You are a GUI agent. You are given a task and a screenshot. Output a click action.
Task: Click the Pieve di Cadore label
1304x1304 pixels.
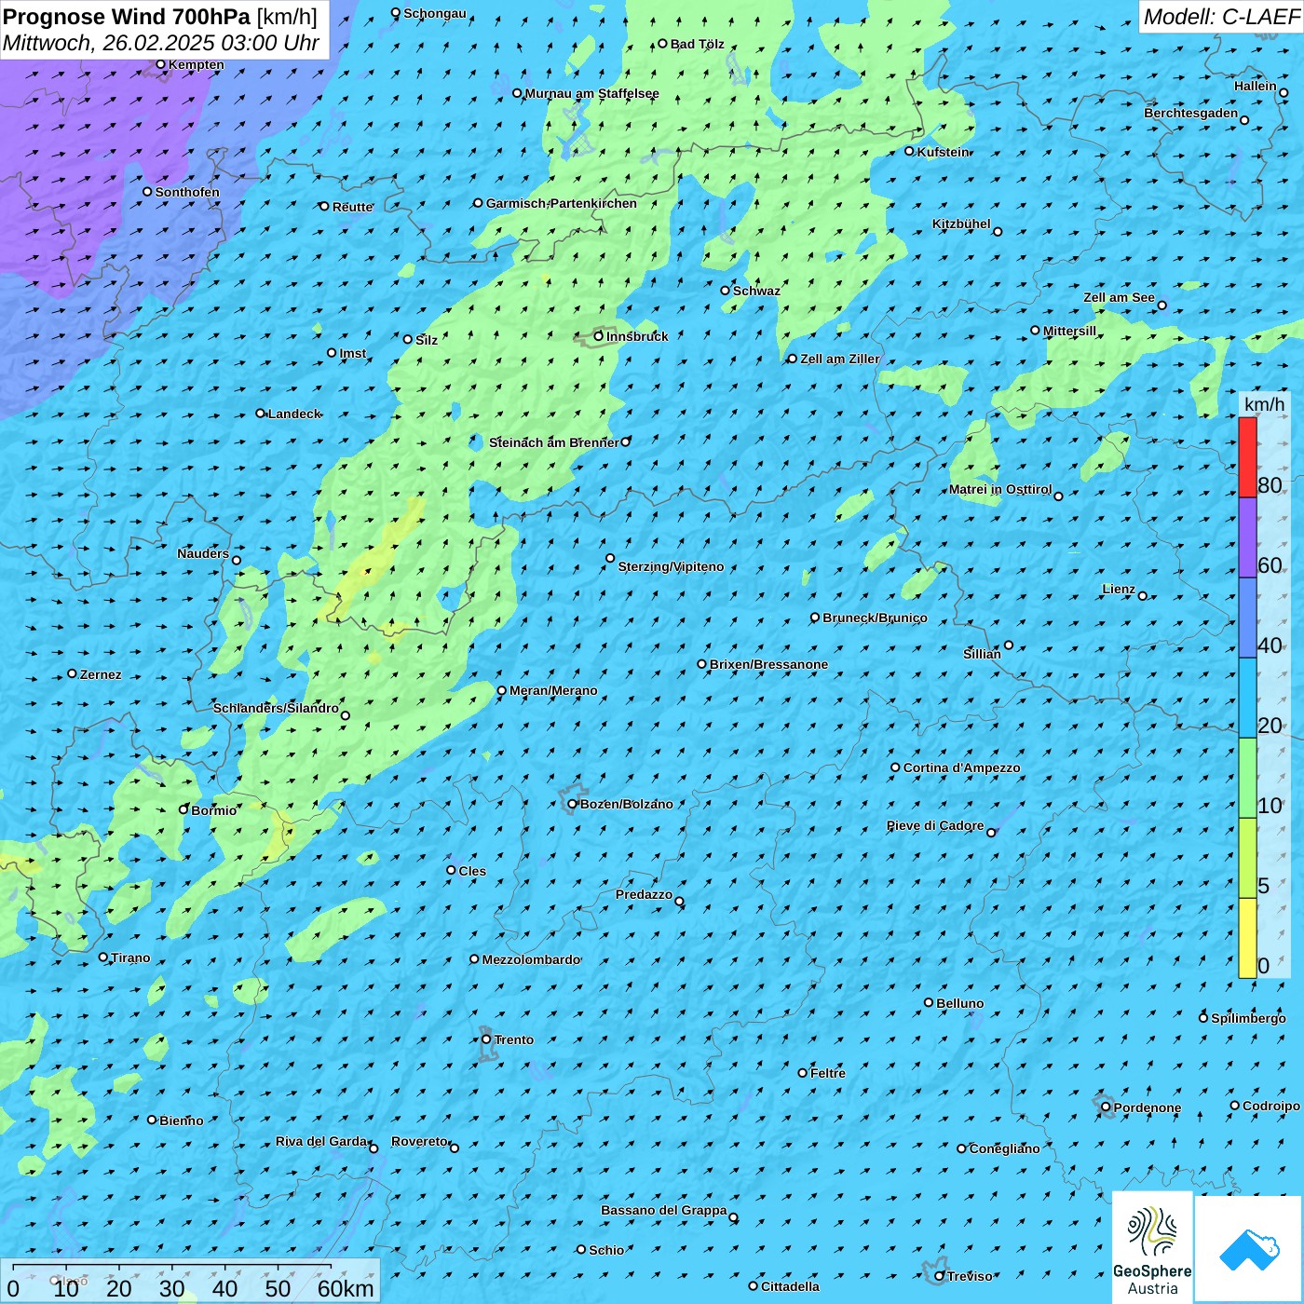click(x=935, y=825)
